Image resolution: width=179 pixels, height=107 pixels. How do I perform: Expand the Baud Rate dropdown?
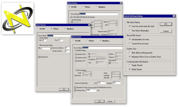tap(90, 75)
